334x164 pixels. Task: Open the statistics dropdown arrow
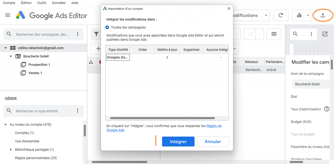308,15
